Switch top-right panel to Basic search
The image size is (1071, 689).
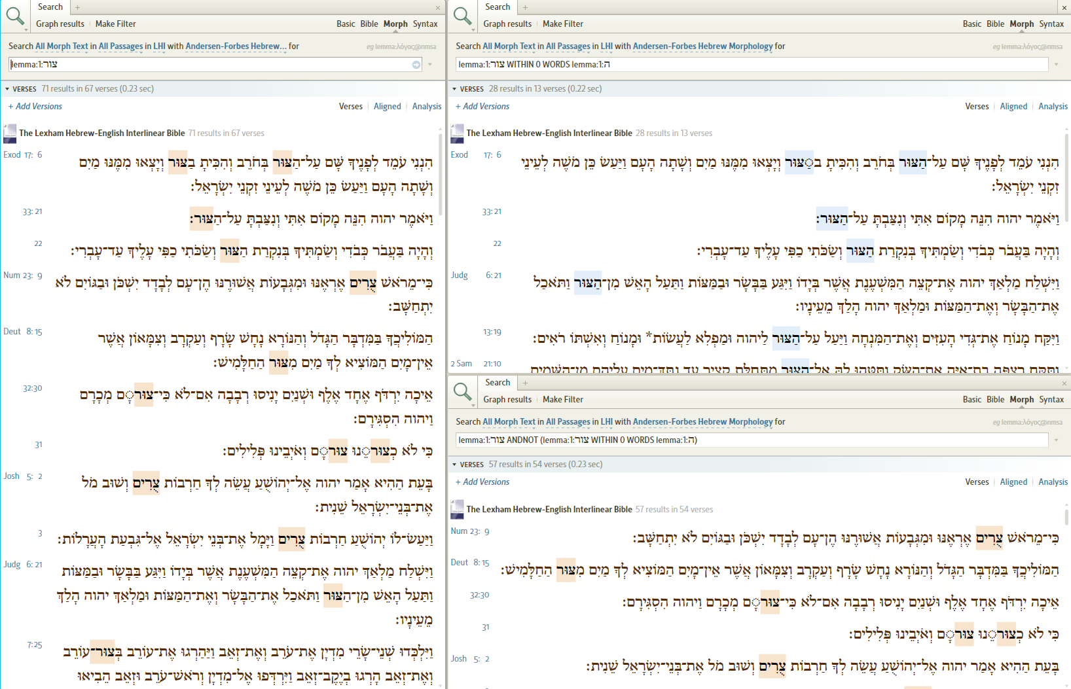tap(972, 24)
